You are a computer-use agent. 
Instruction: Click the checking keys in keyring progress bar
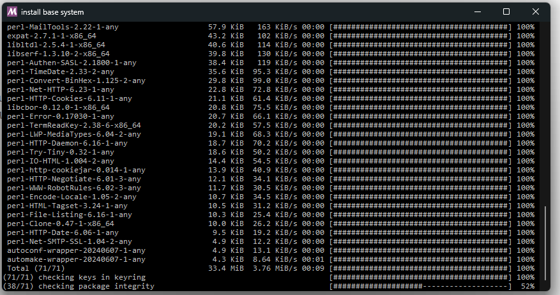[420, 277]
